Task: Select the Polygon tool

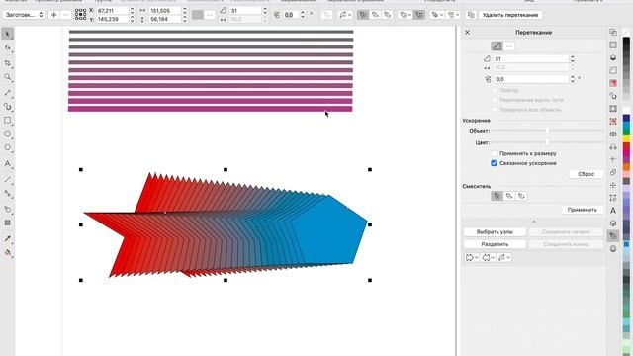Action: point(7,147)
